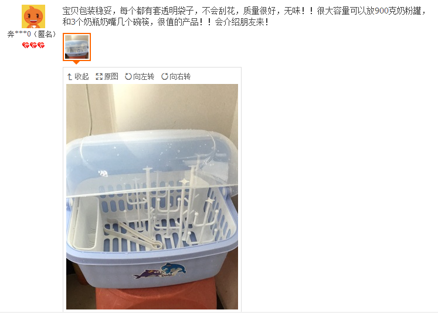Click the counterclockwise rotate icon
Screen dimensions: 438x313
point(128,76)
